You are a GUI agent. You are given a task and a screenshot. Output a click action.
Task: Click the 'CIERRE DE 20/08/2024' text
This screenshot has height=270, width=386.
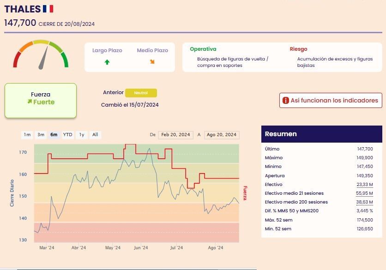(66, 24)
